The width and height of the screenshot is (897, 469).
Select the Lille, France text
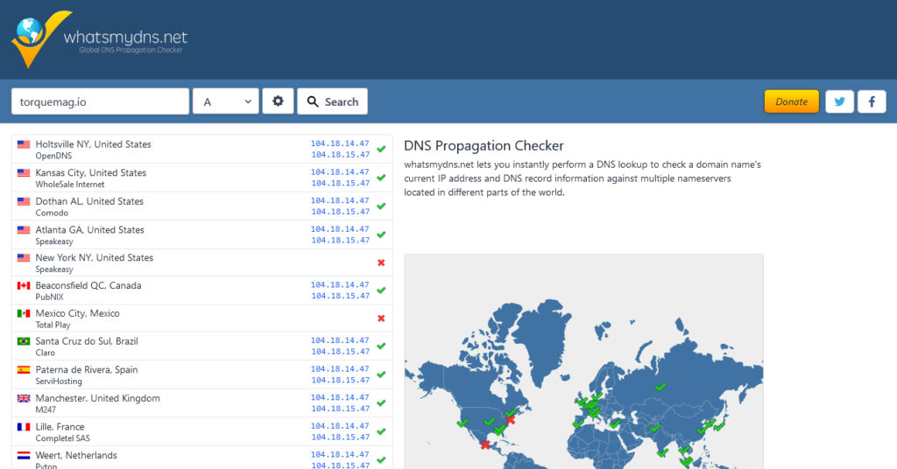(60, 427)
